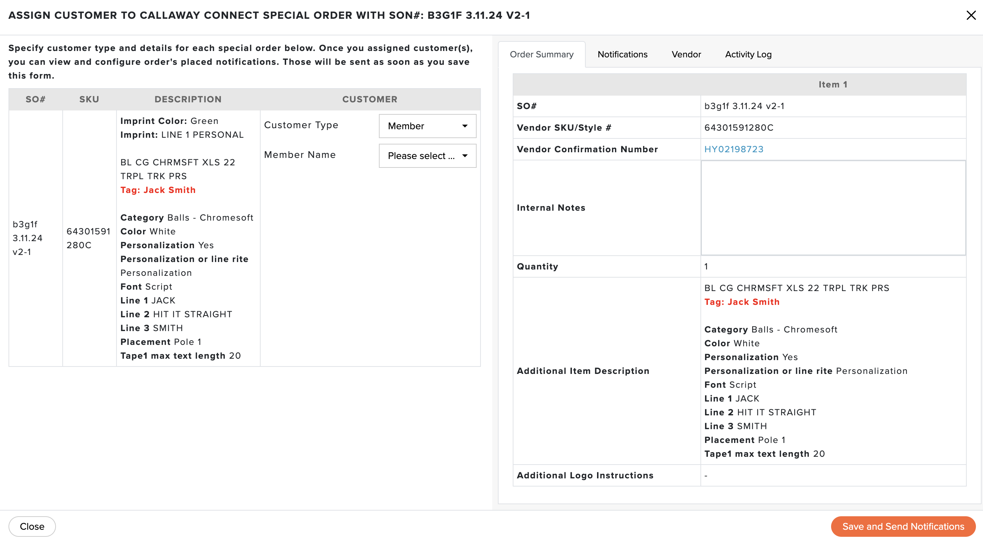Click the Additional Logo Instructions label
This screenshot has width=983, height=546.
[585, 476]
